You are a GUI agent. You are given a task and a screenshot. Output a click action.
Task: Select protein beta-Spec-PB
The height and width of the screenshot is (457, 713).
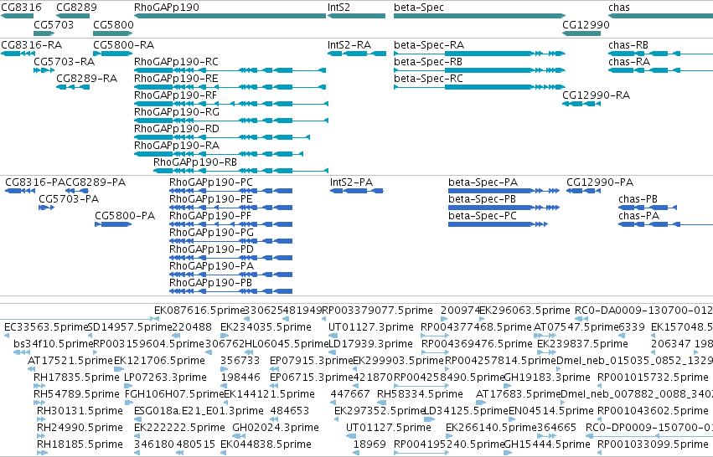click(504, 208)
